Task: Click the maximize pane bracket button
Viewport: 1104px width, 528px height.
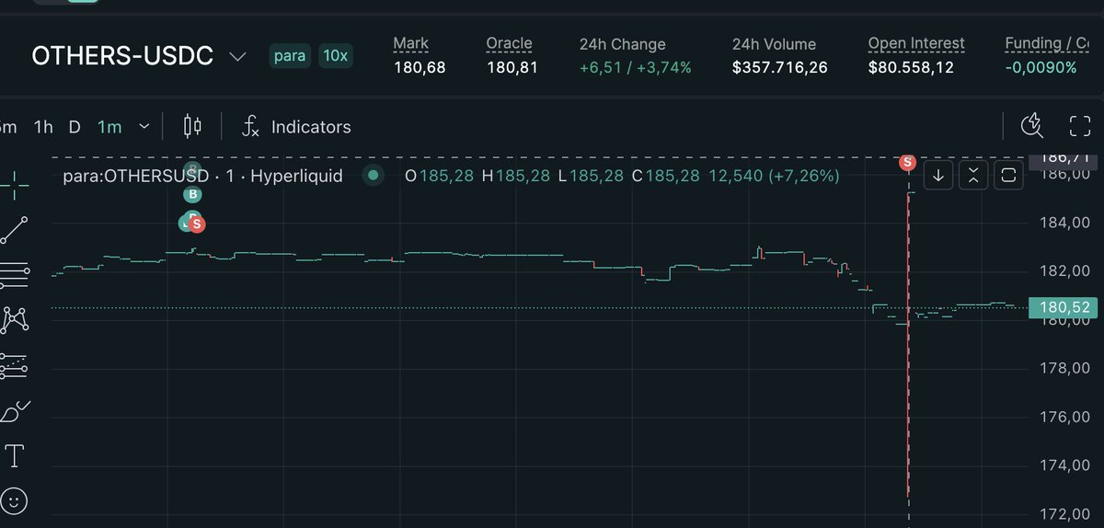Action: [x=1008, y=175]
